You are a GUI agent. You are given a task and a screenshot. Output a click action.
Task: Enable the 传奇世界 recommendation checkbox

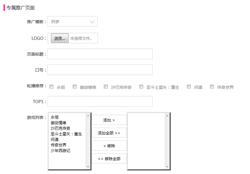212,86
